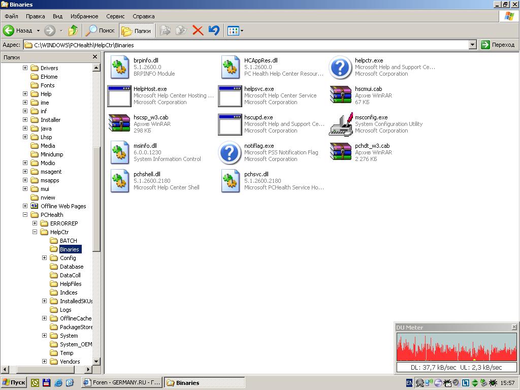Image resolution: width=520 pixels, height=390 pixels.
Task: Select the msconfig.exe file icon
Action: pos(341,124)
